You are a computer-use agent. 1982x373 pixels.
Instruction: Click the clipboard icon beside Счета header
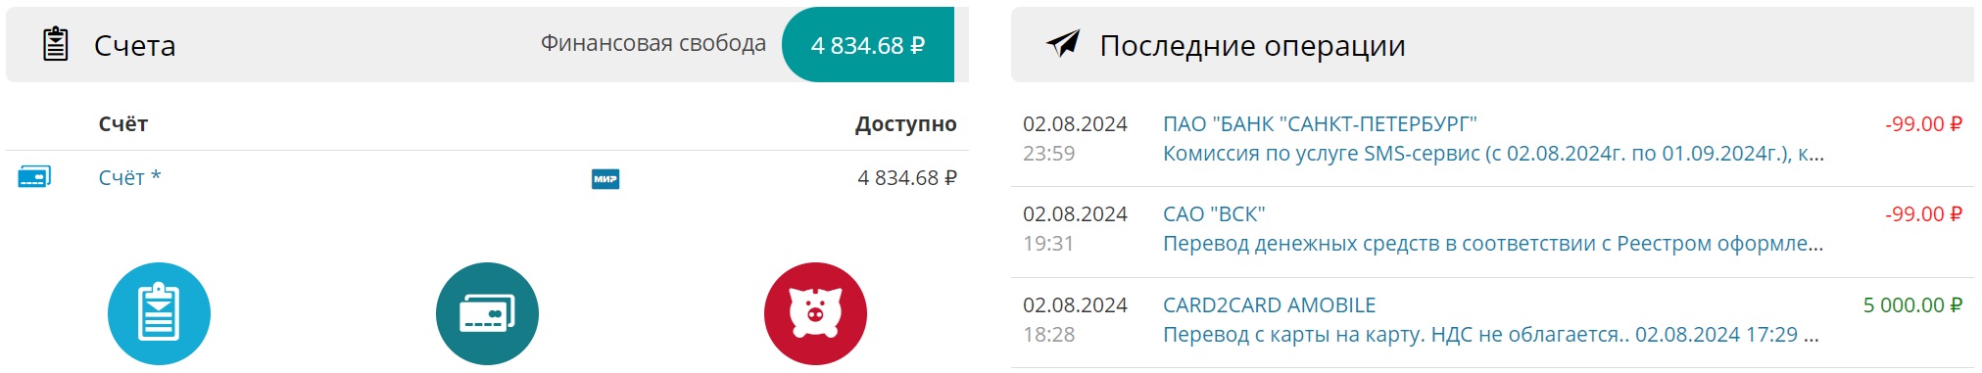pyautogui.click(x=56, y=45)
